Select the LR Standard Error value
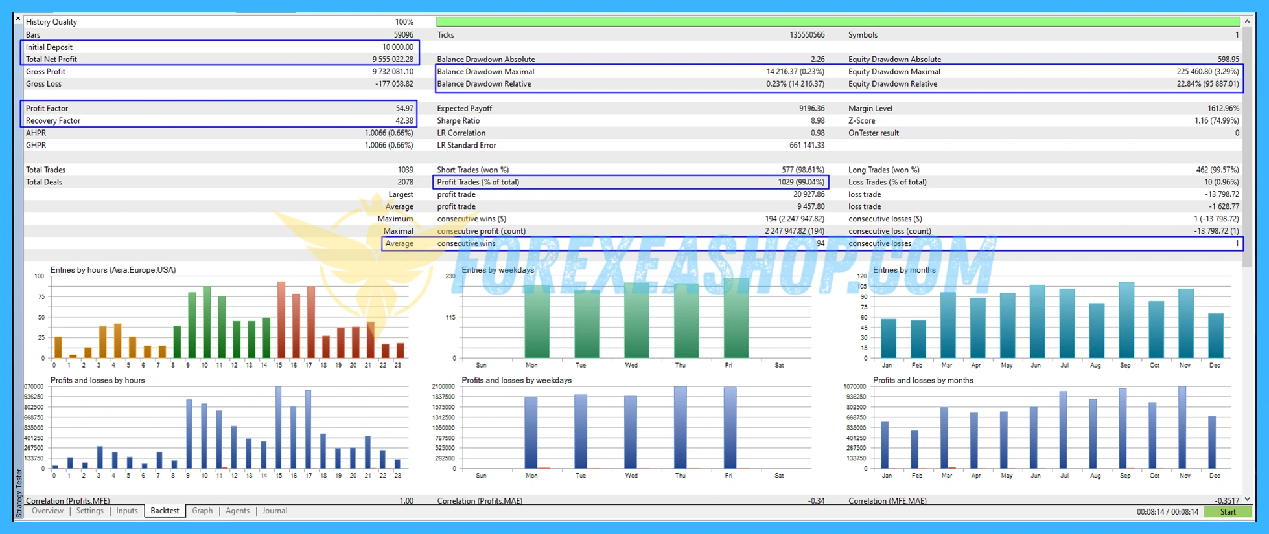1269x534 pixels. point(807,146)
